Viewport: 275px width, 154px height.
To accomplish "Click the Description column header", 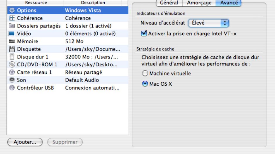I will pos(93,3).
